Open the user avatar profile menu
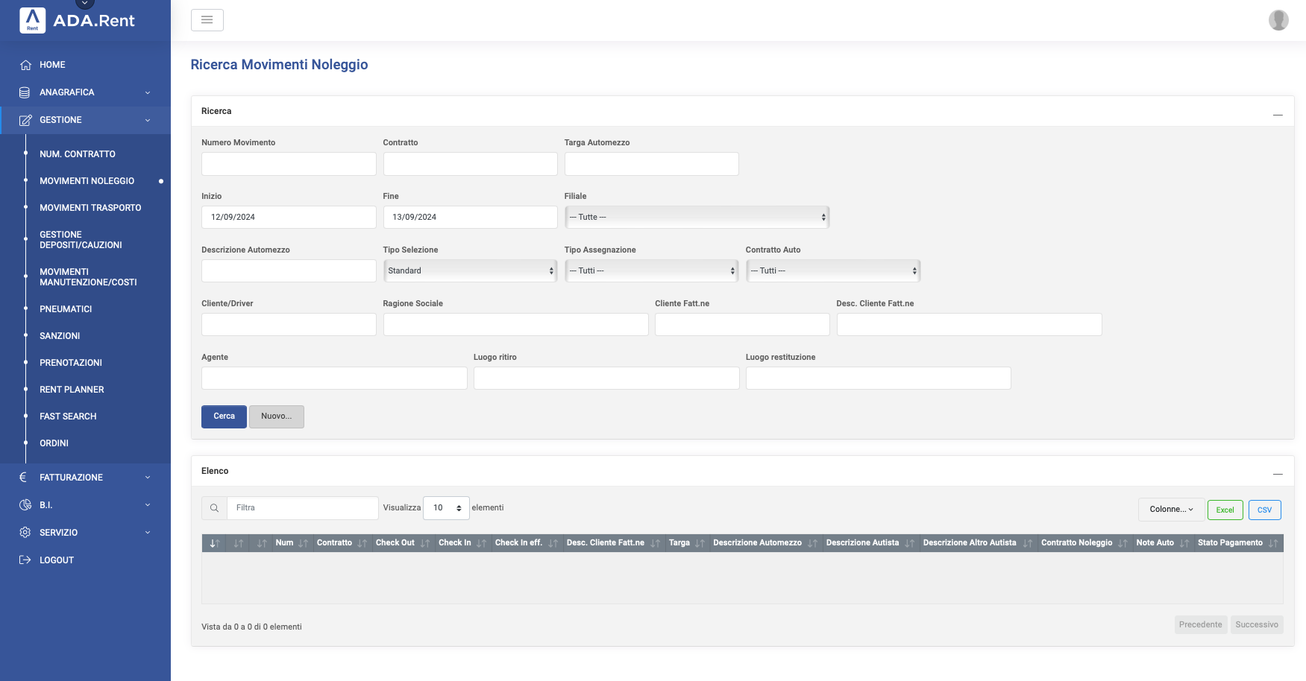Viewport: 1306px width, 681px height. (1278, 20)
